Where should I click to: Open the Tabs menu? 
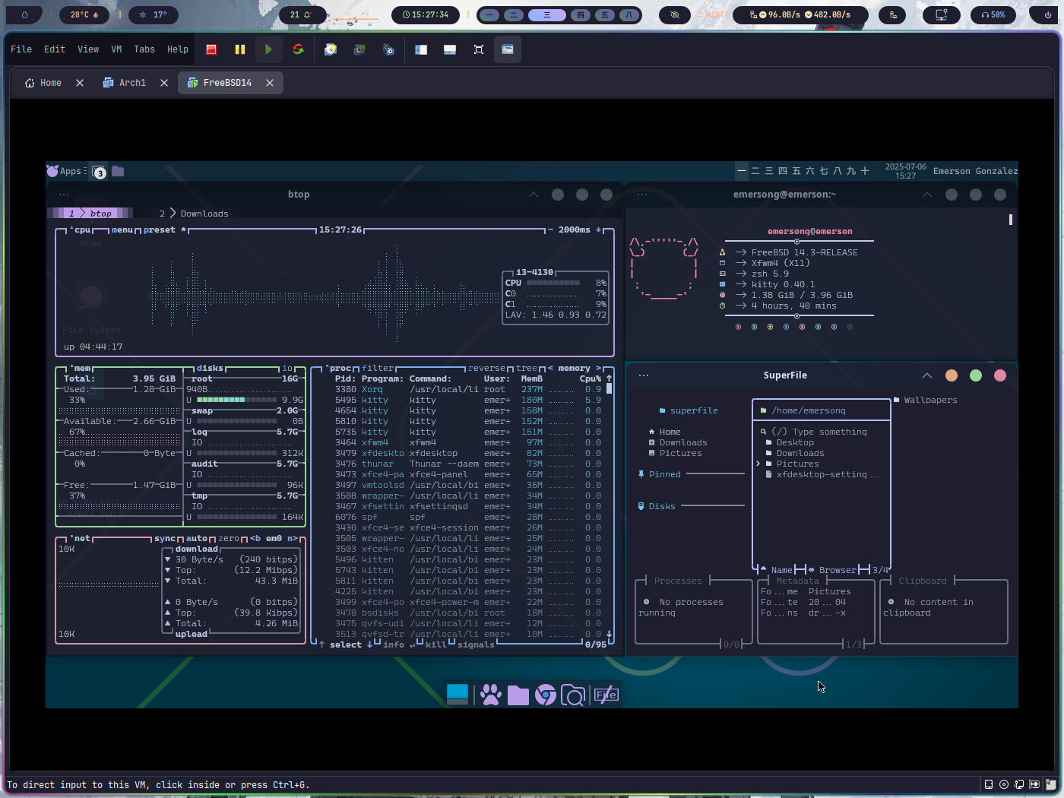(x=144, y=49)
